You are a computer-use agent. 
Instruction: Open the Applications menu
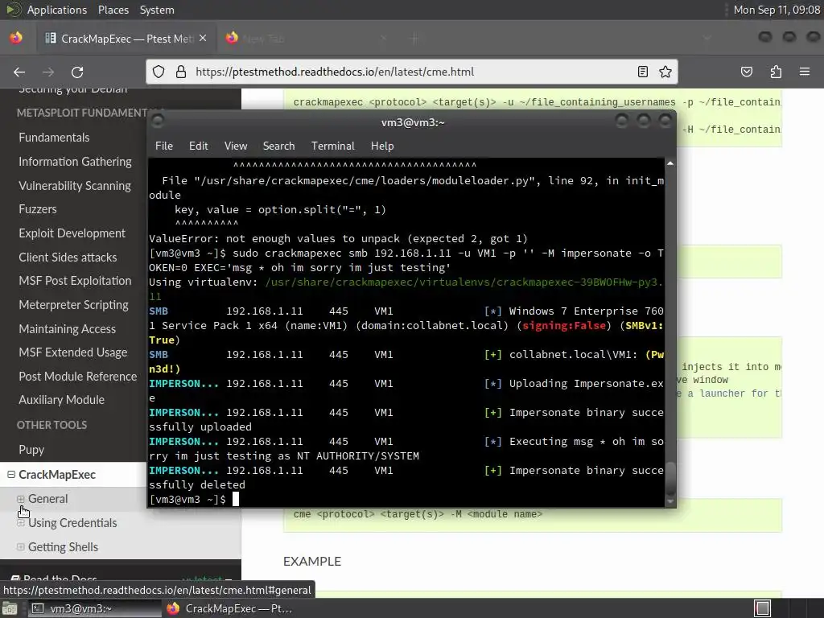coord(57,10)
